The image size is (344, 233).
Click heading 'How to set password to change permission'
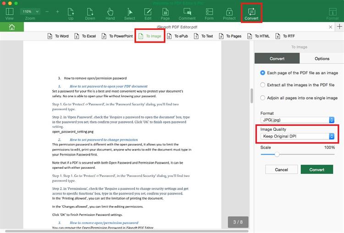click(x=104, y=139)
